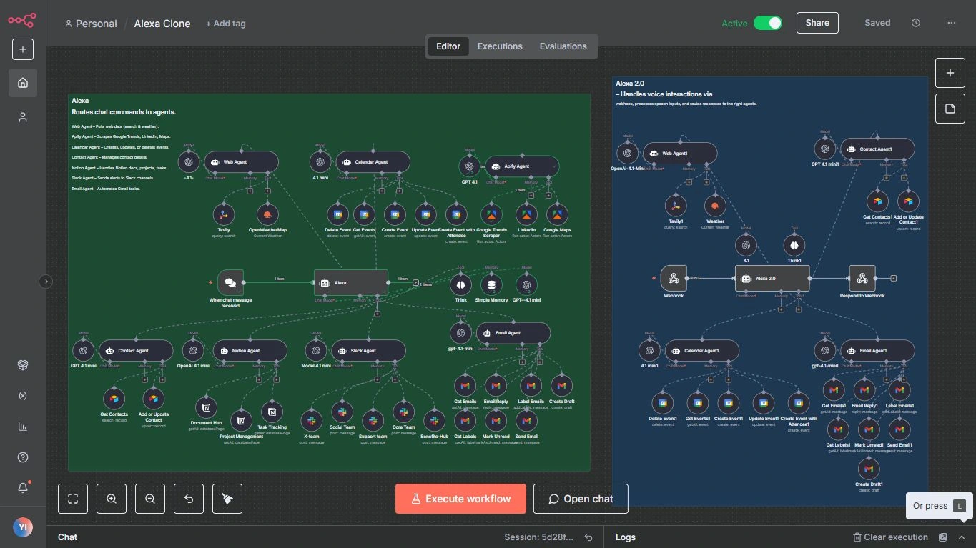
Task: Expand the collapsed left sidebar arrow
Action: tap(46, 282)
